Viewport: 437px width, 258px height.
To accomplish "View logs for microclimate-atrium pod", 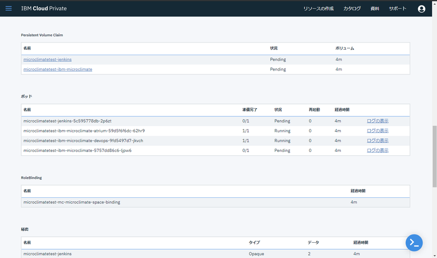I will coord(377,131).
